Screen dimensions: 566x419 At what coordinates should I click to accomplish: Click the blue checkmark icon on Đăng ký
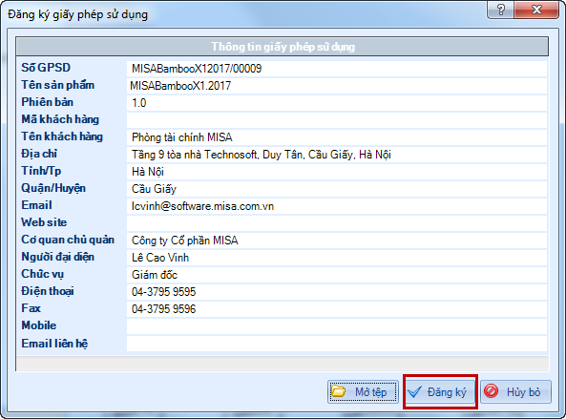coord(415,391)
